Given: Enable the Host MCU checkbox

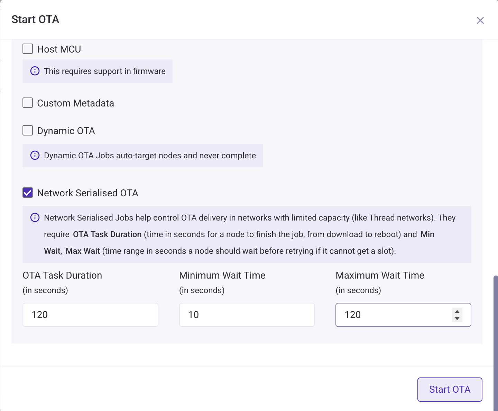Looking at the screenshot, I should [27, 49].
